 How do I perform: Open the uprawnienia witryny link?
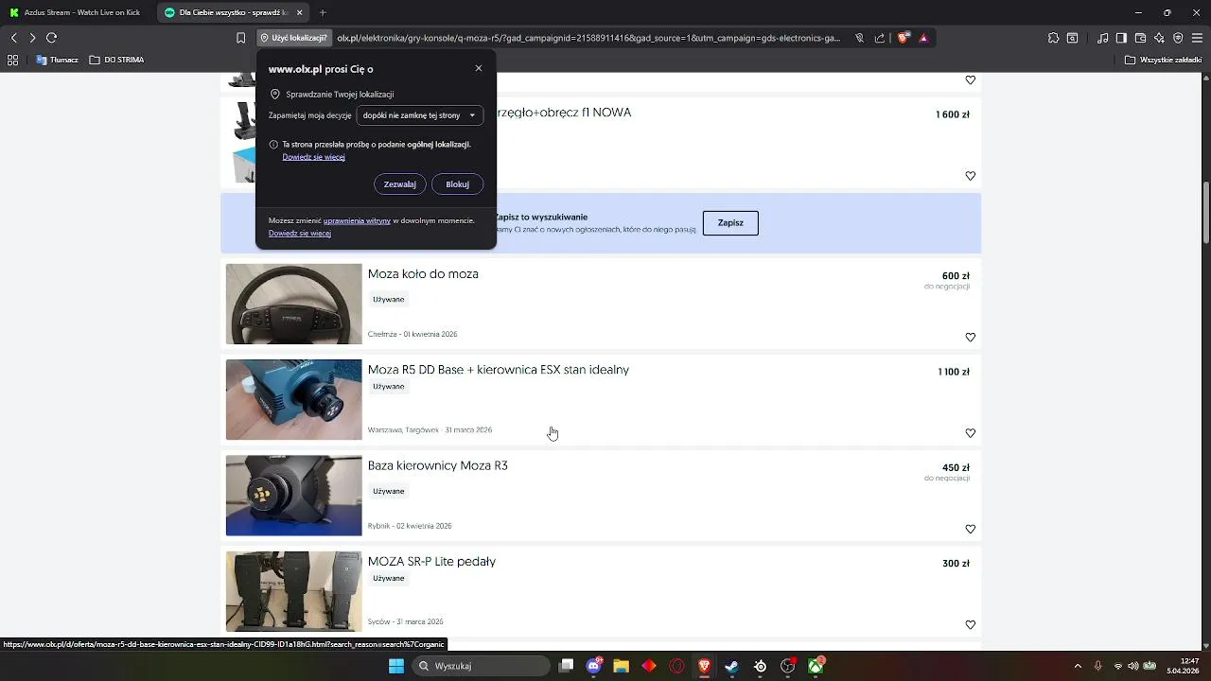[x=357, y=220]
